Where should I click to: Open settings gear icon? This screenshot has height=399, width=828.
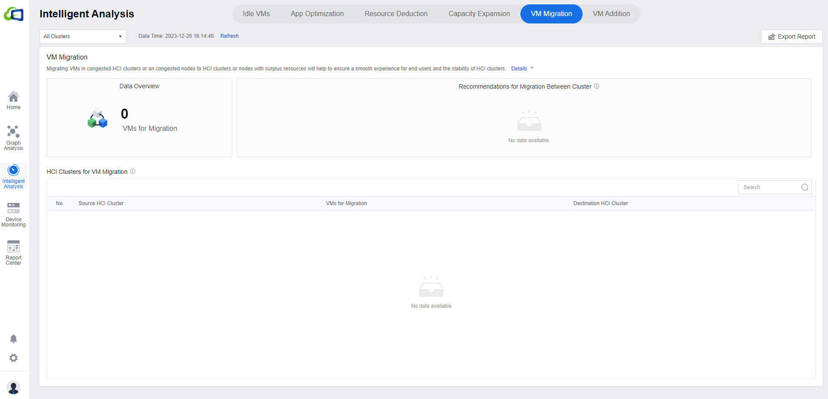coord(13,358)
